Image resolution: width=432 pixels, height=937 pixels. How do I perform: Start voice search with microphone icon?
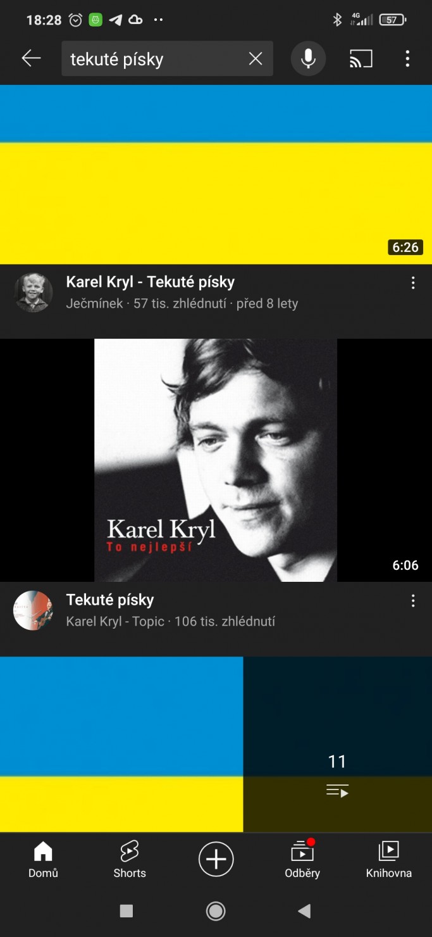308,59
